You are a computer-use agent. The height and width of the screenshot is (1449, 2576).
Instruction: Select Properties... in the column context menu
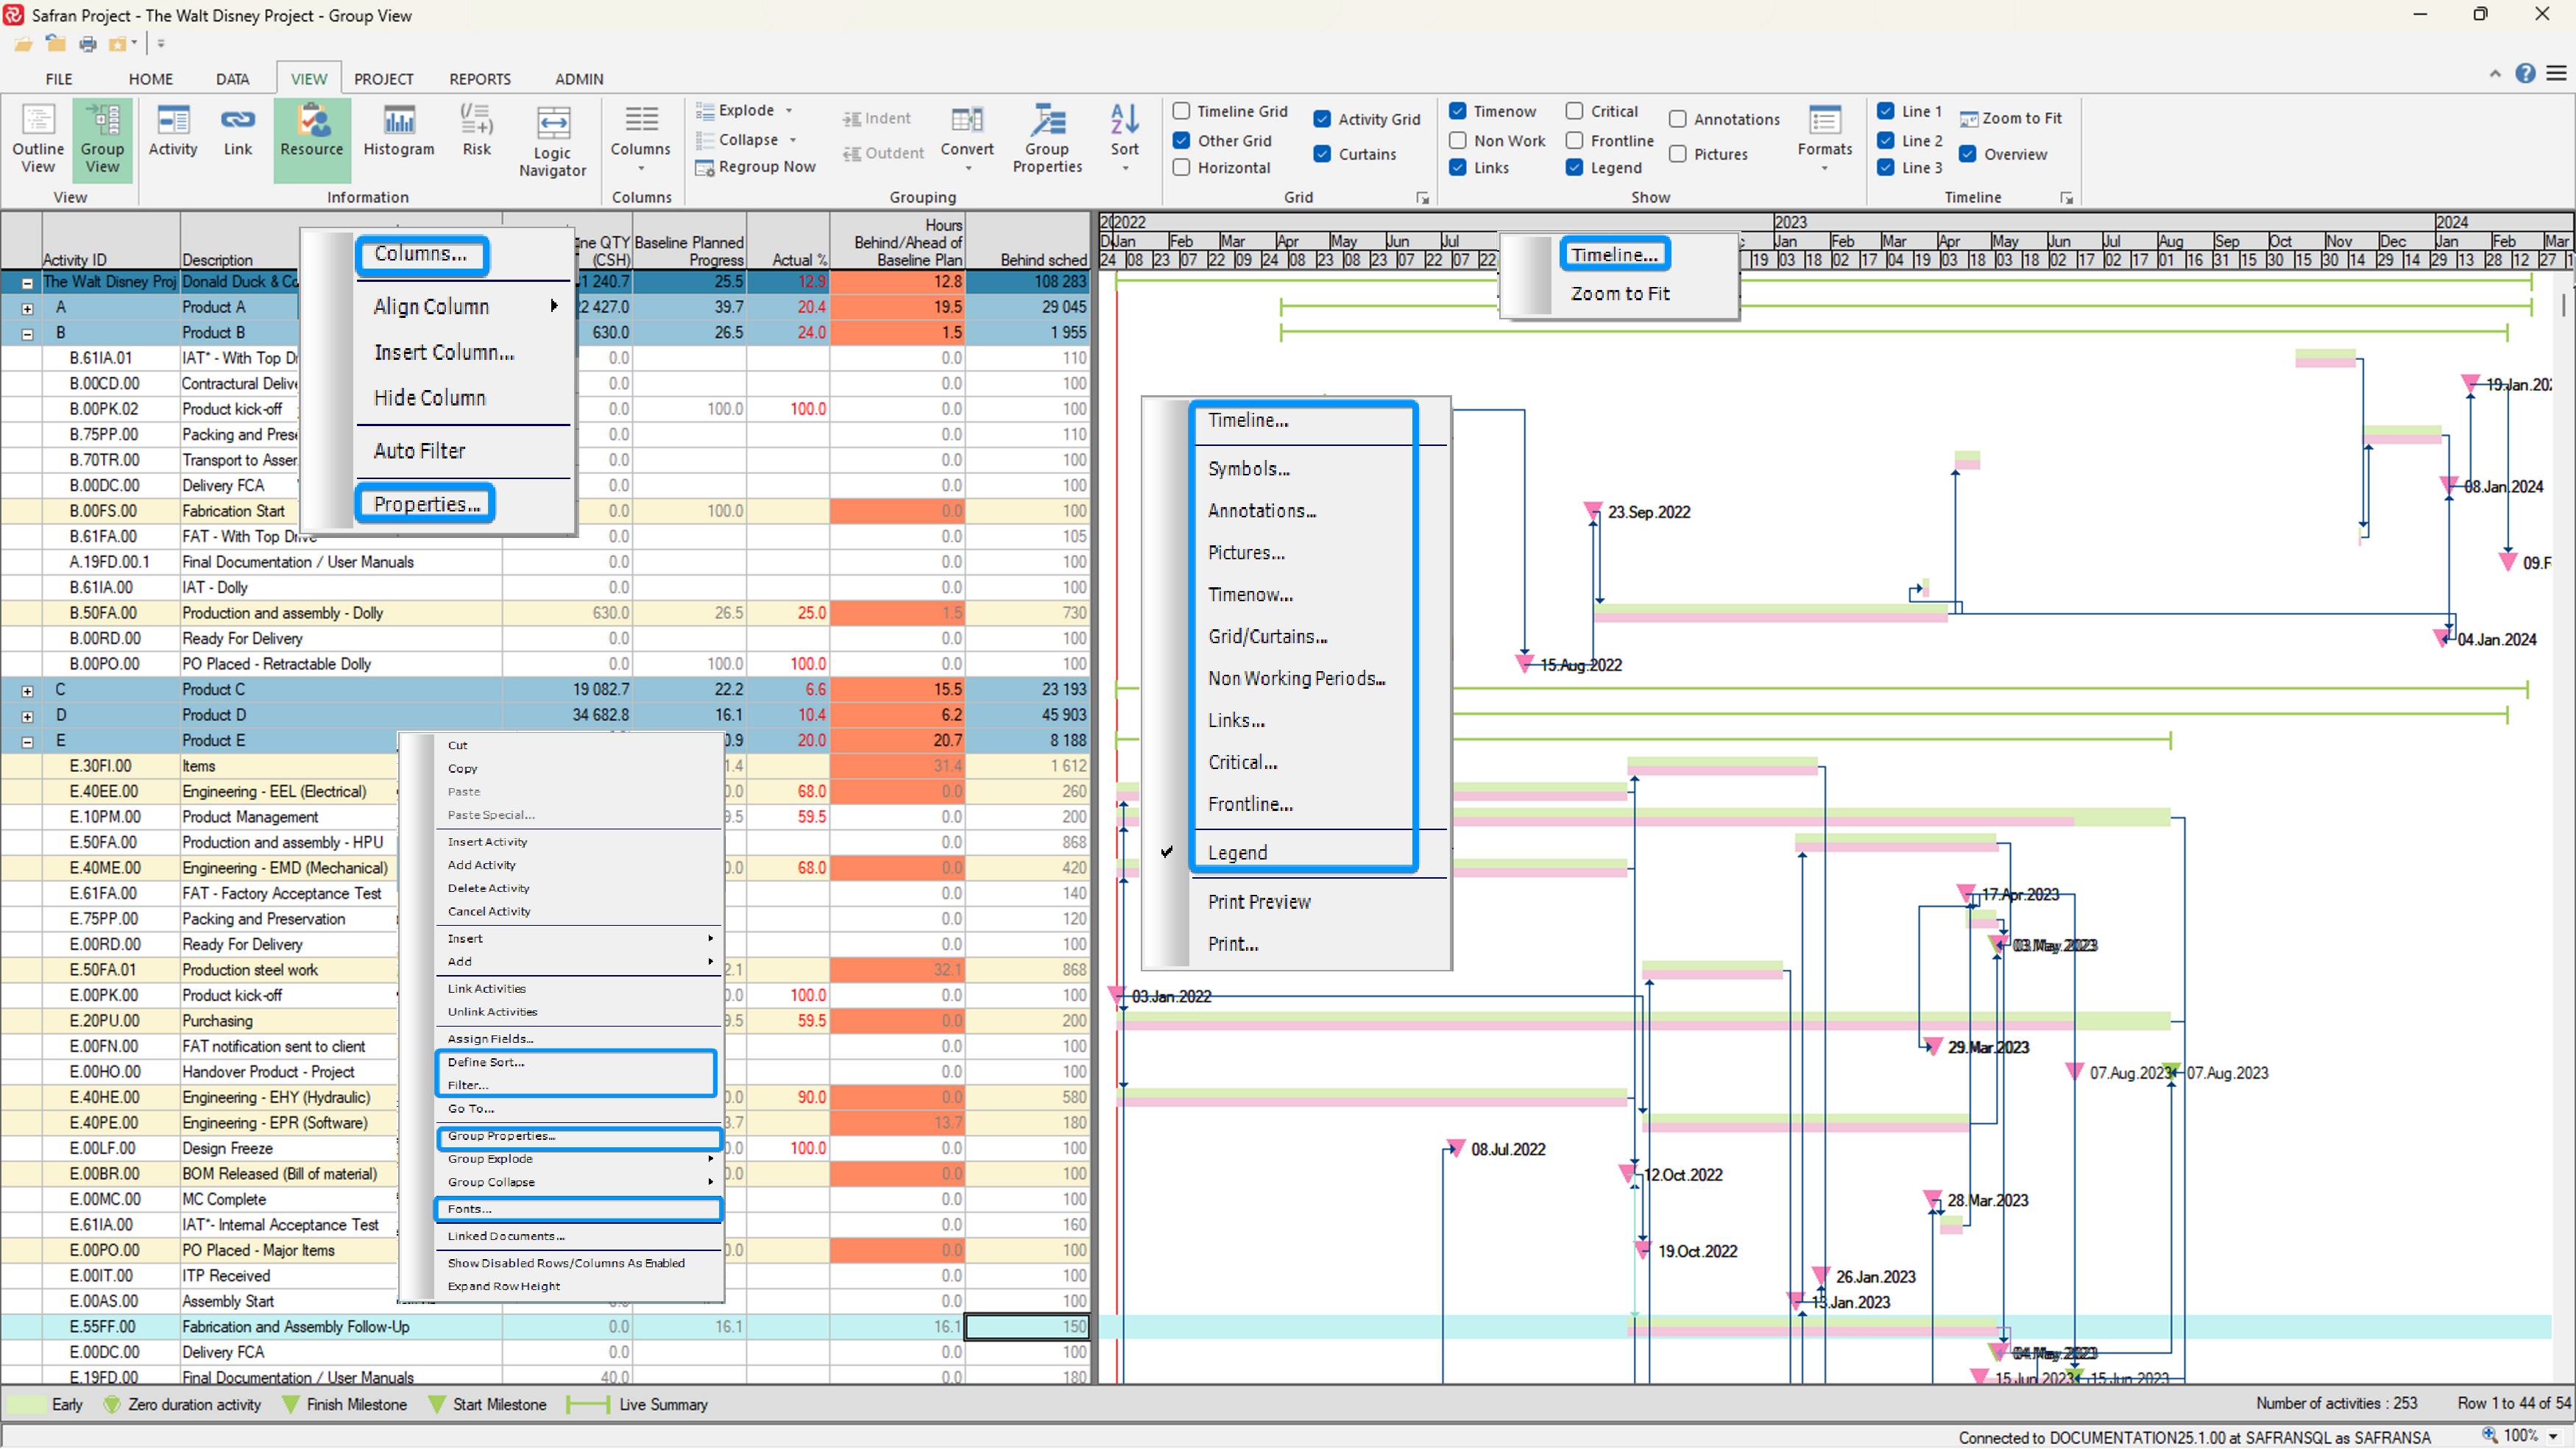click(426, 504)
